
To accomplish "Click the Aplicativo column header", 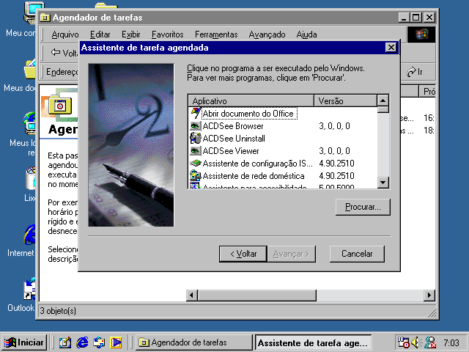I will pyautogui.click(x=251, y=101).
